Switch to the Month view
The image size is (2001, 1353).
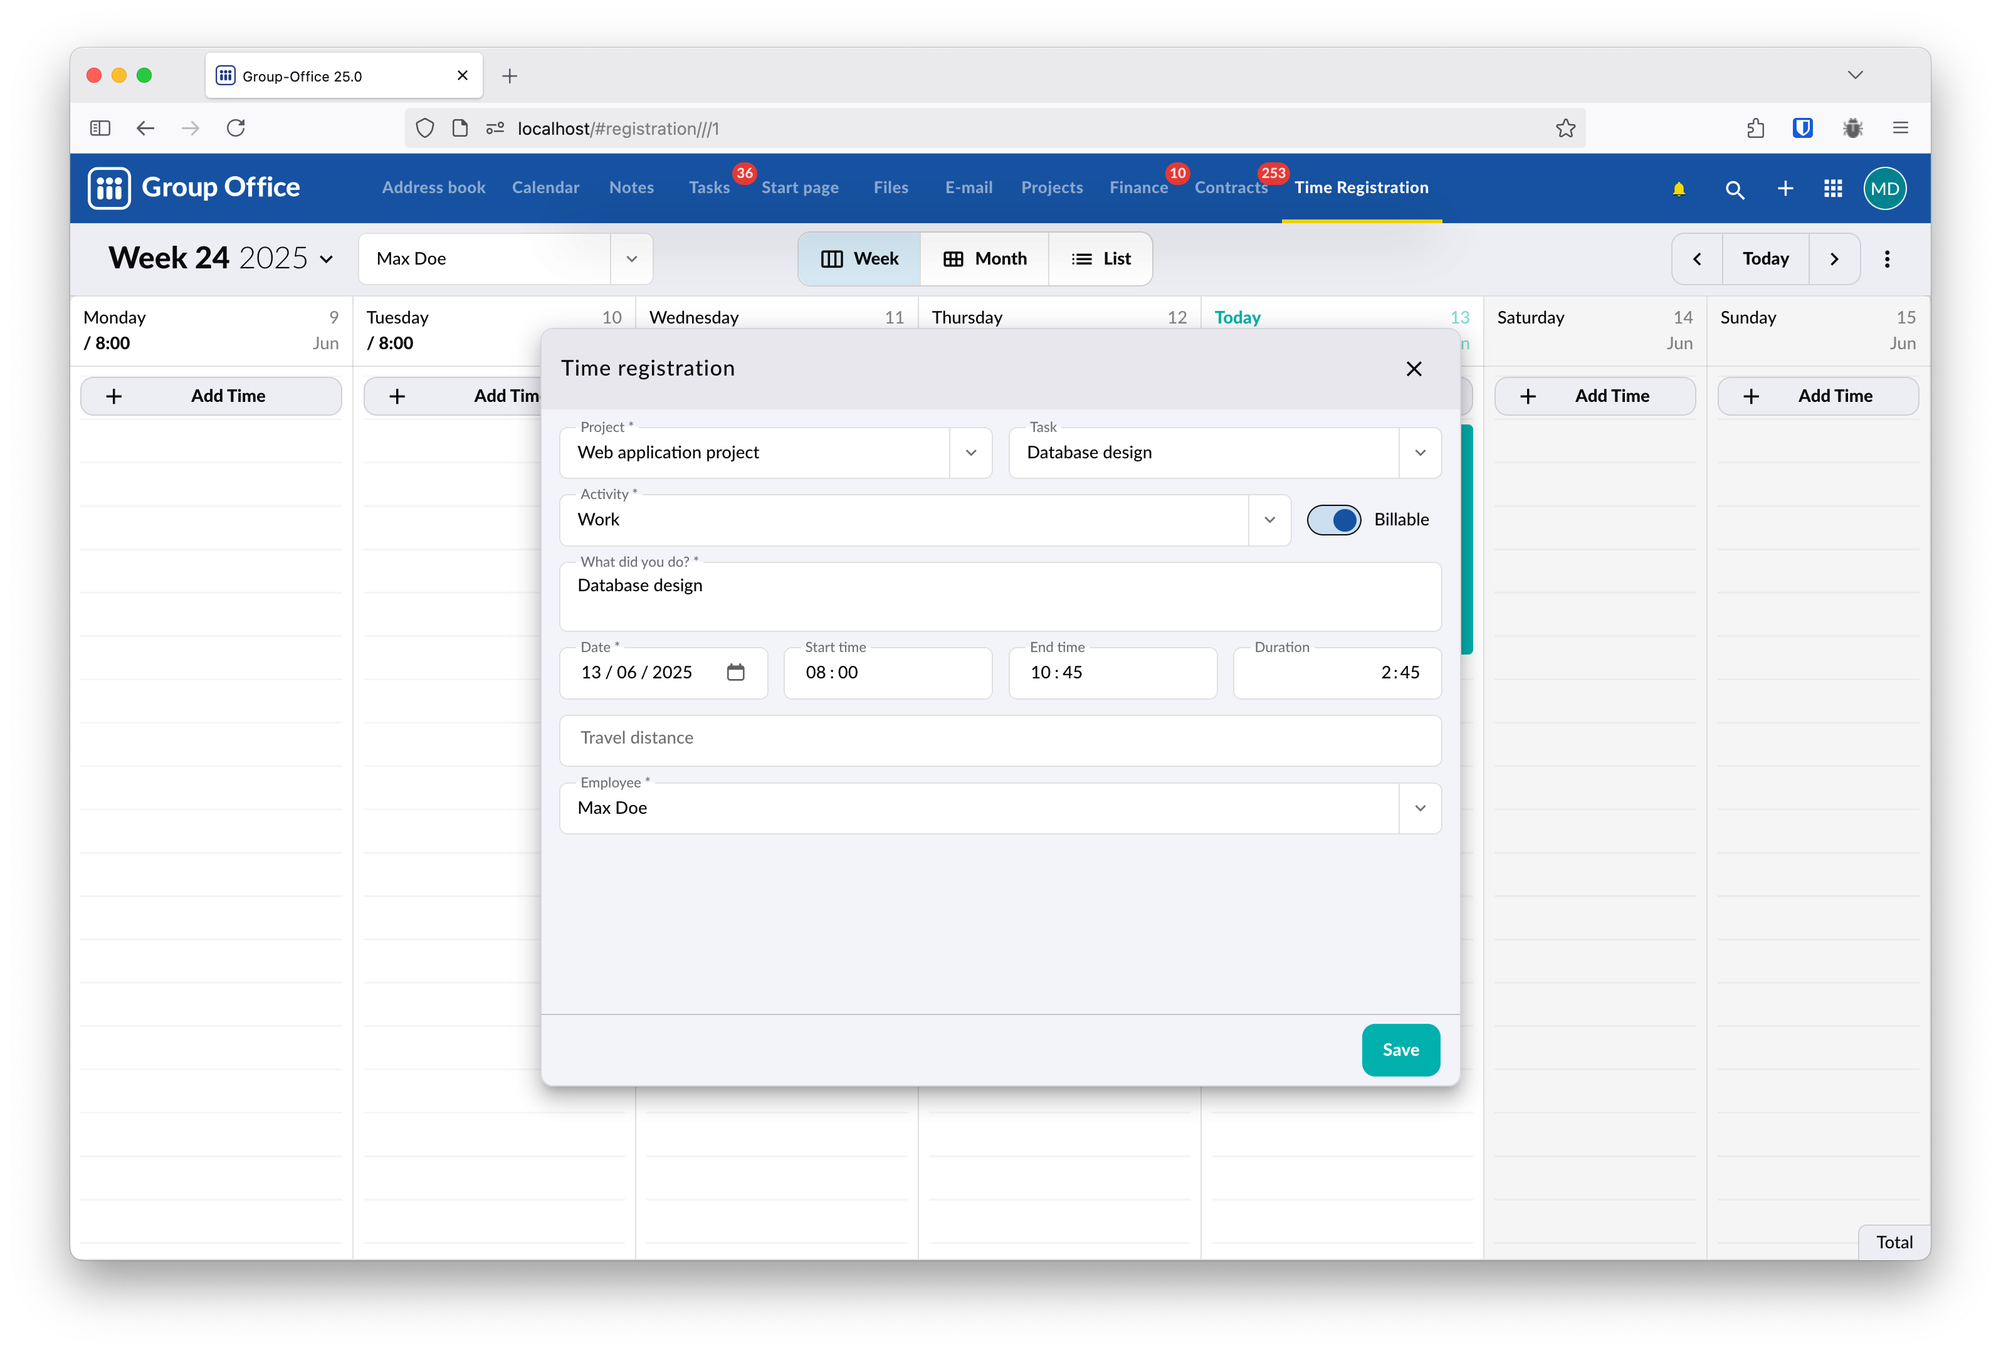coord(985,259)
